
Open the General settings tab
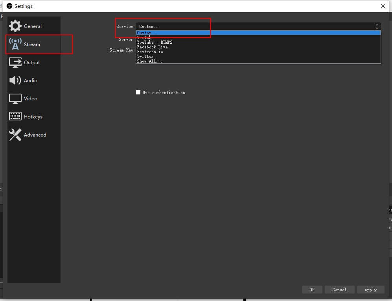pyautogui.click(x=34, y=26)
